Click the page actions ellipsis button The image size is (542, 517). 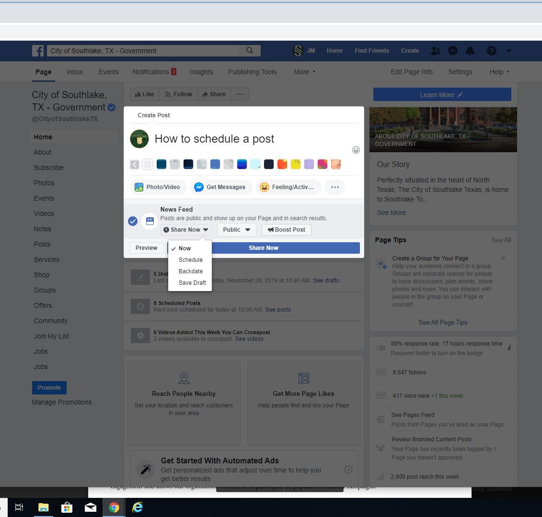[x=240, y=94]
